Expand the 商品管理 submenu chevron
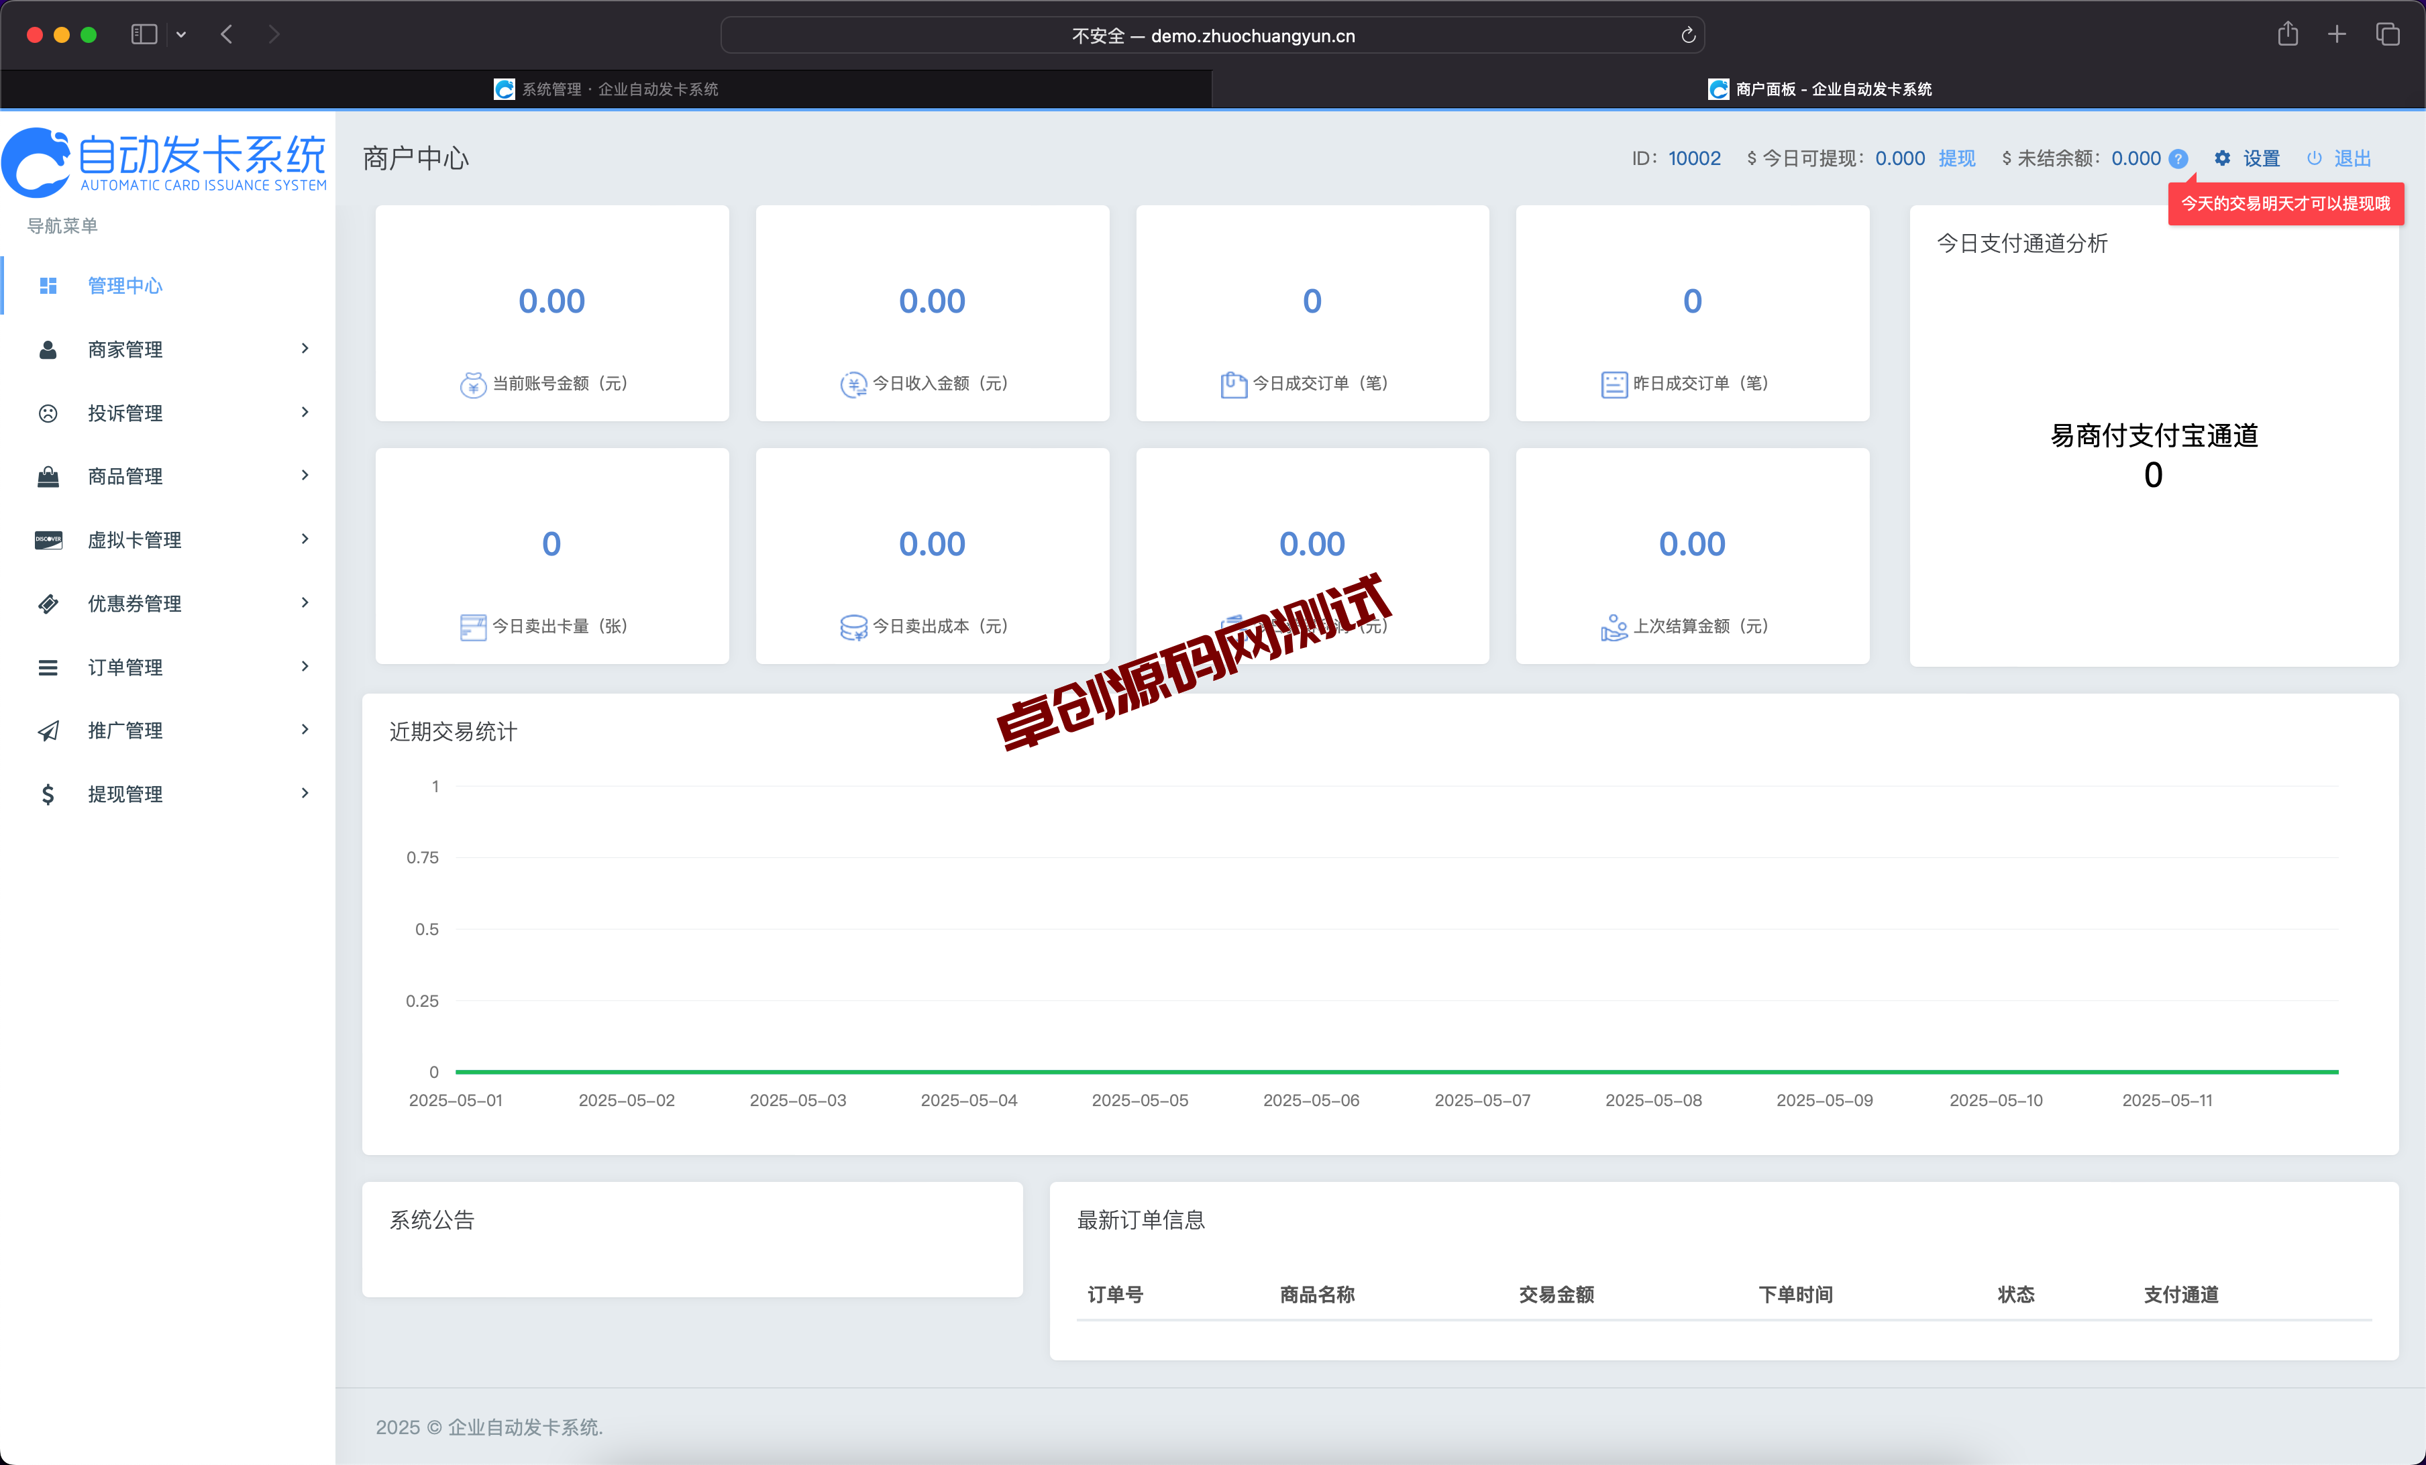Image resolution: width=2426 pixels, height=1465 pixels. click(305, 476)
